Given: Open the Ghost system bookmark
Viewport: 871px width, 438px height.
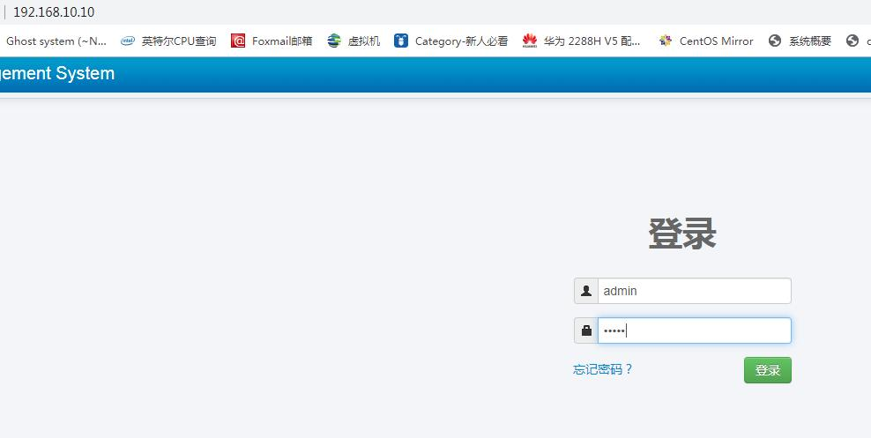Looking at the screenshot, I should [x=56, y=41].
